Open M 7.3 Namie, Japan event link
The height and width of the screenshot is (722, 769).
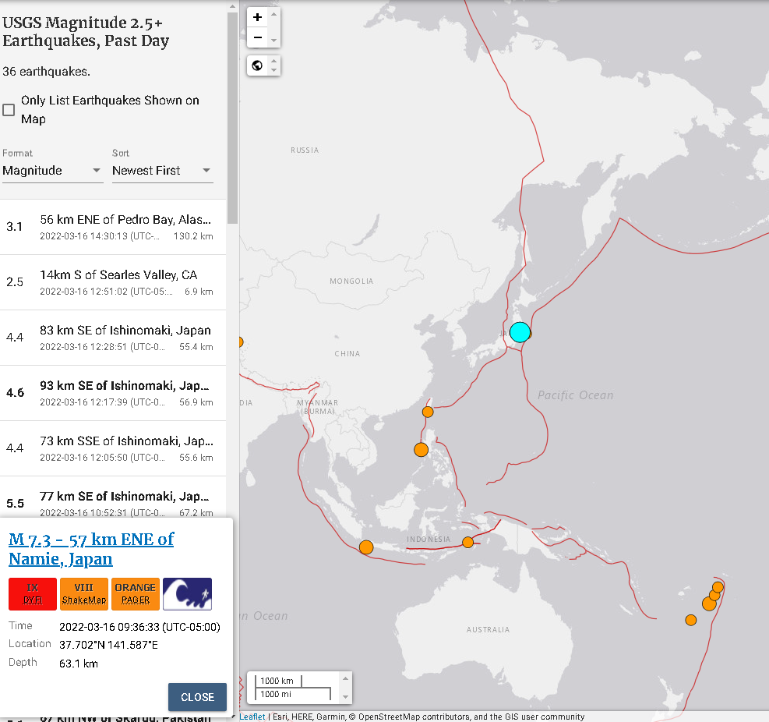(x=91, y=549)
